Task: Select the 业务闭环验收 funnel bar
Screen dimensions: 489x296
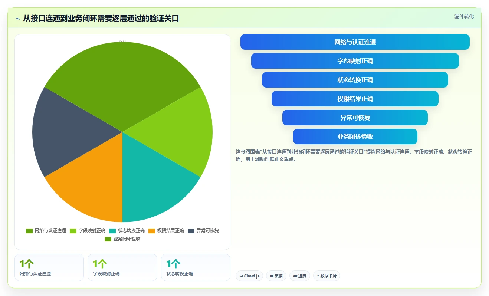Action: [x=355, y=137]
